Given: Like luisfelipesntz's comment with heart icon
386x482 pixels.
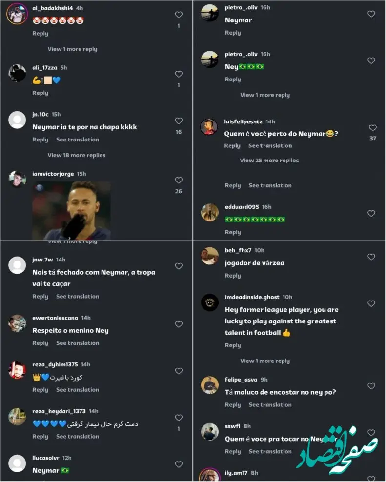Looking at the screenshot, I should 373,128.
